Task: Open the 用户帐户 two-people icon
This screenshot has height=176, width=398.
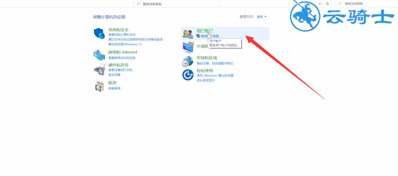Action: (188, 34)
